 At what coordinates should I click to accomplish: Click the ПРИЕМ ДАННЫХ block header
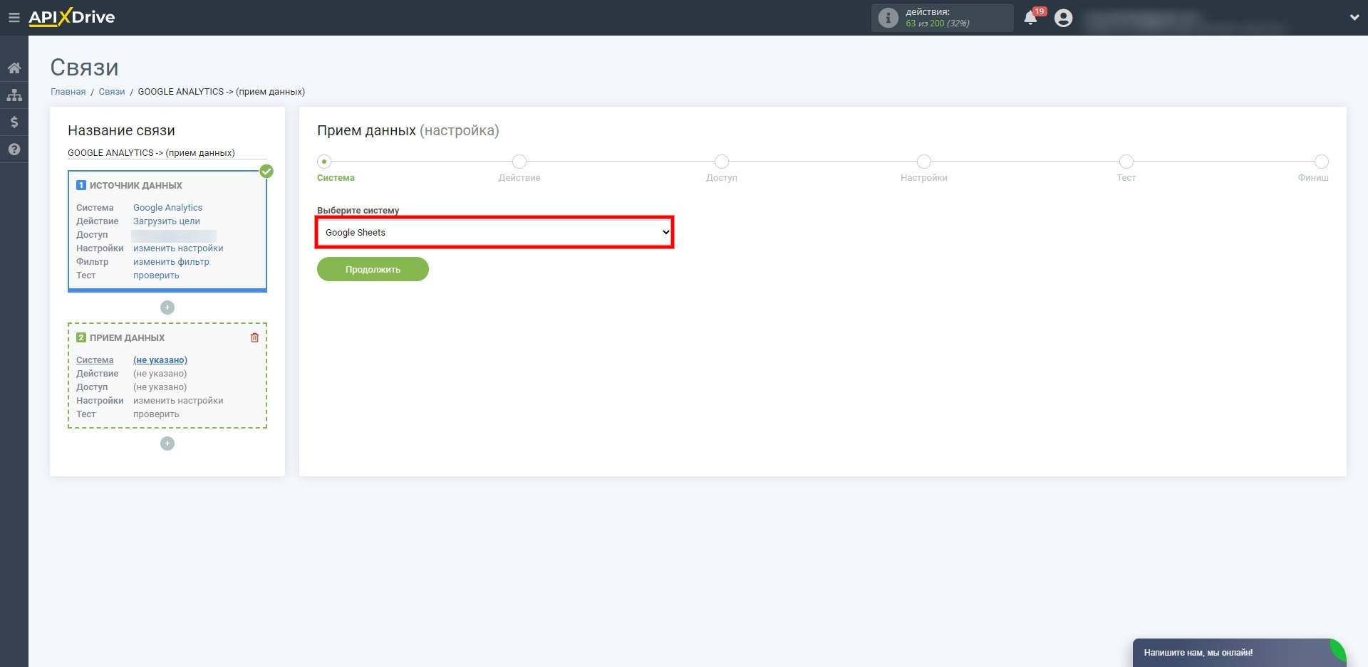127,337
